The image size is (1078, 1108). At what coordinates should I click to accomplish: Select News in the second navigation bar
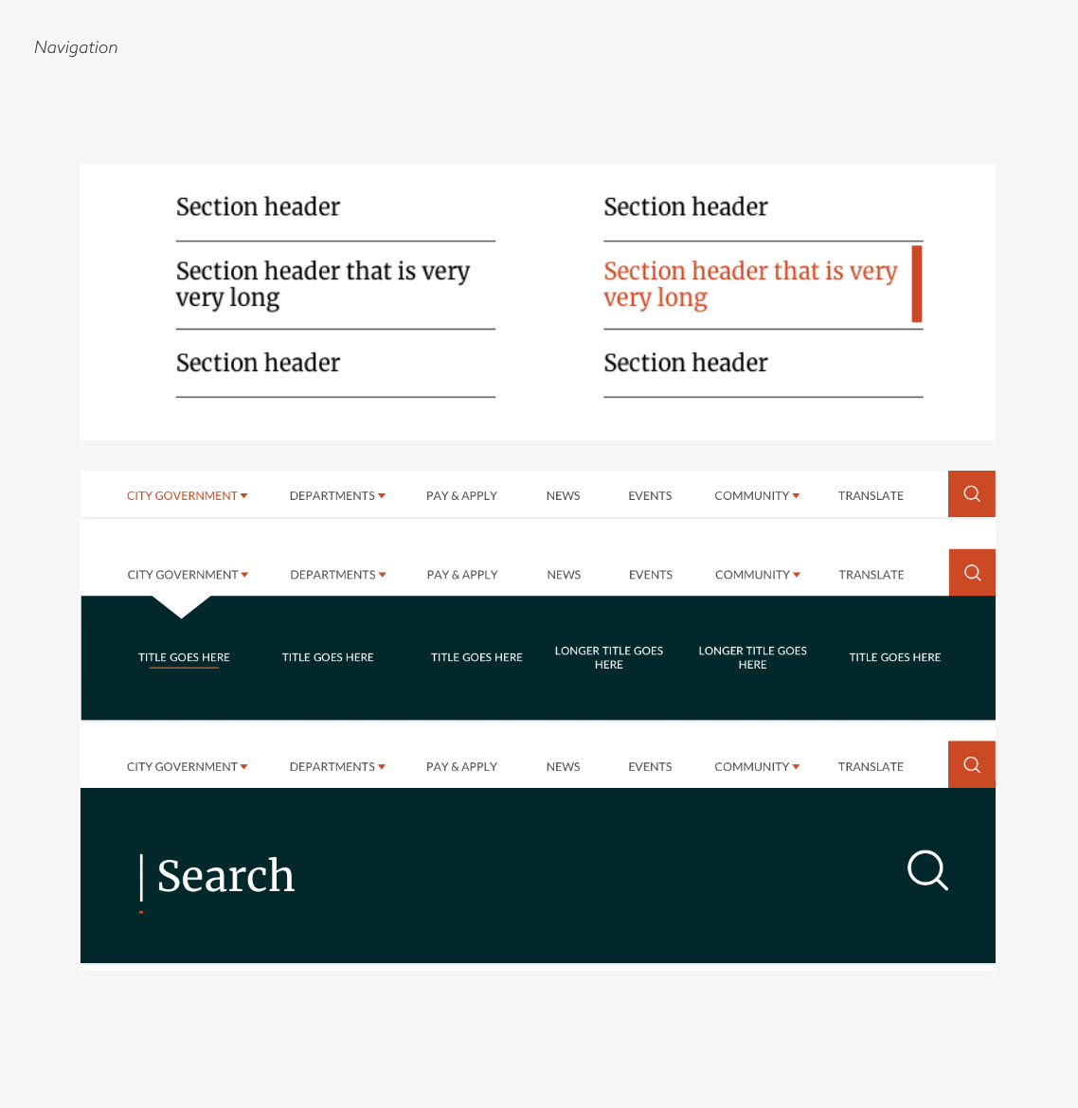pyautogui.click(x=564, y=575)
